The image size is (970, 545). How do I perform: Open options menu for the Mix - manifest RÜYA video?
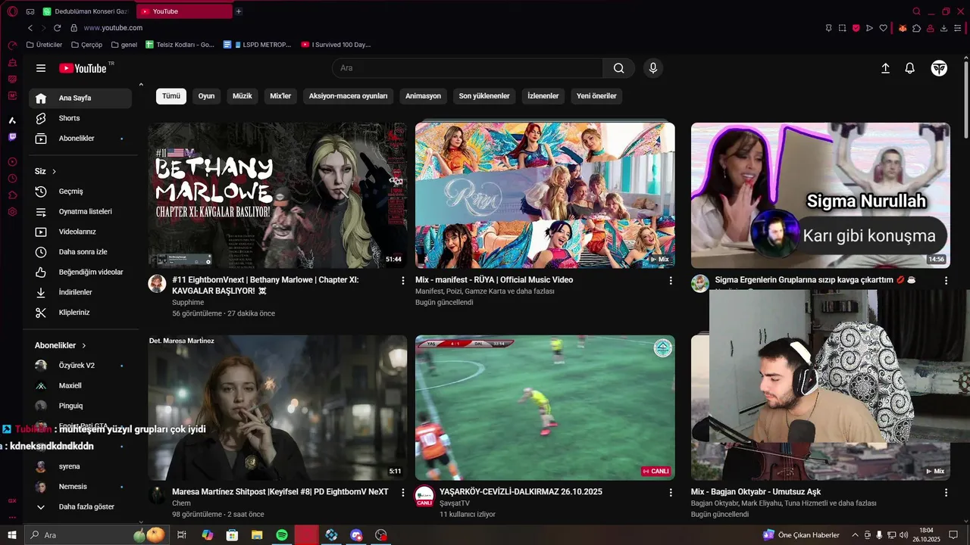671,281
